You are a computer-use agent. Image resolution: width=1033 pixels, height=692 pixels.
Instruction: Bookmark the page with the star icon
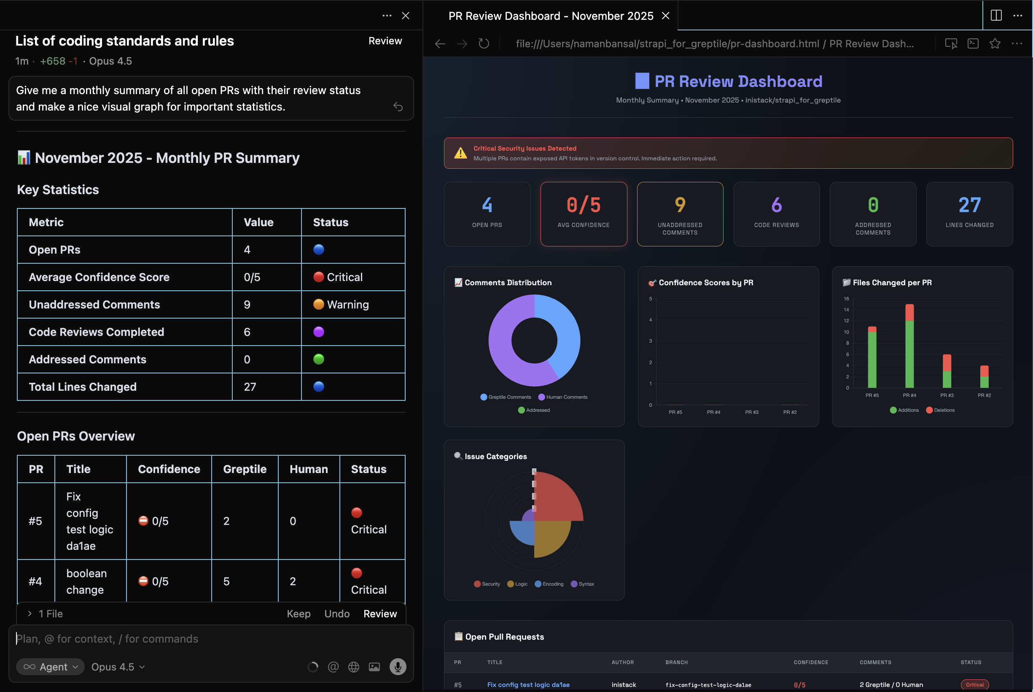(995, 43)
